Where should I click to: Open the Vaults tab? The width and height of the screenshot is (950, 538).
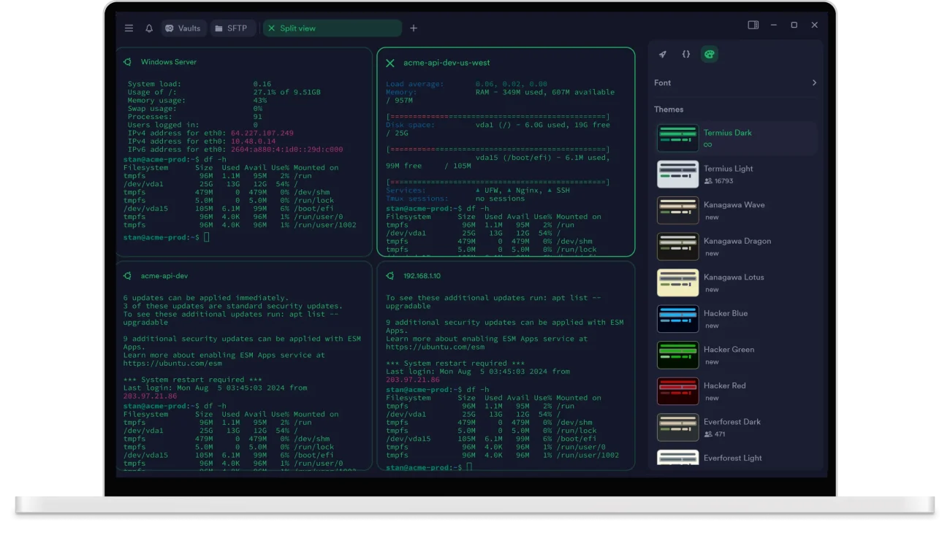[x=183, y=28]
